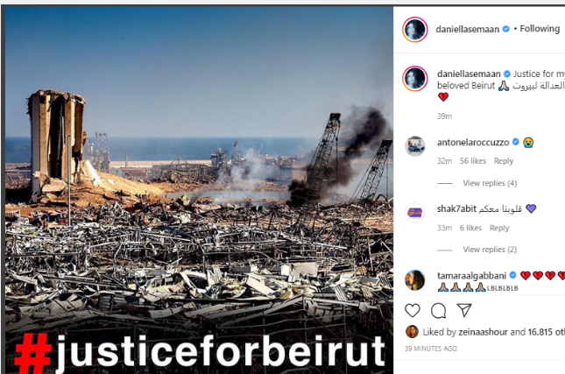Reply to antonelaroccuzzo's comment
Viewport: 565px width, 374px height.
pyautogui.click(x=504, y=161)
